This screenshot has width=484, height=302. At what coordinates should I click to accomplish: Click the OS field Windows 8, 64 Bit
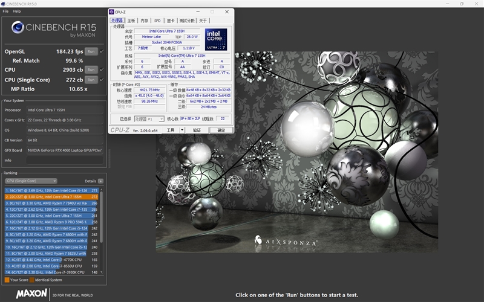pyautogui.click(x=65, y=130)
